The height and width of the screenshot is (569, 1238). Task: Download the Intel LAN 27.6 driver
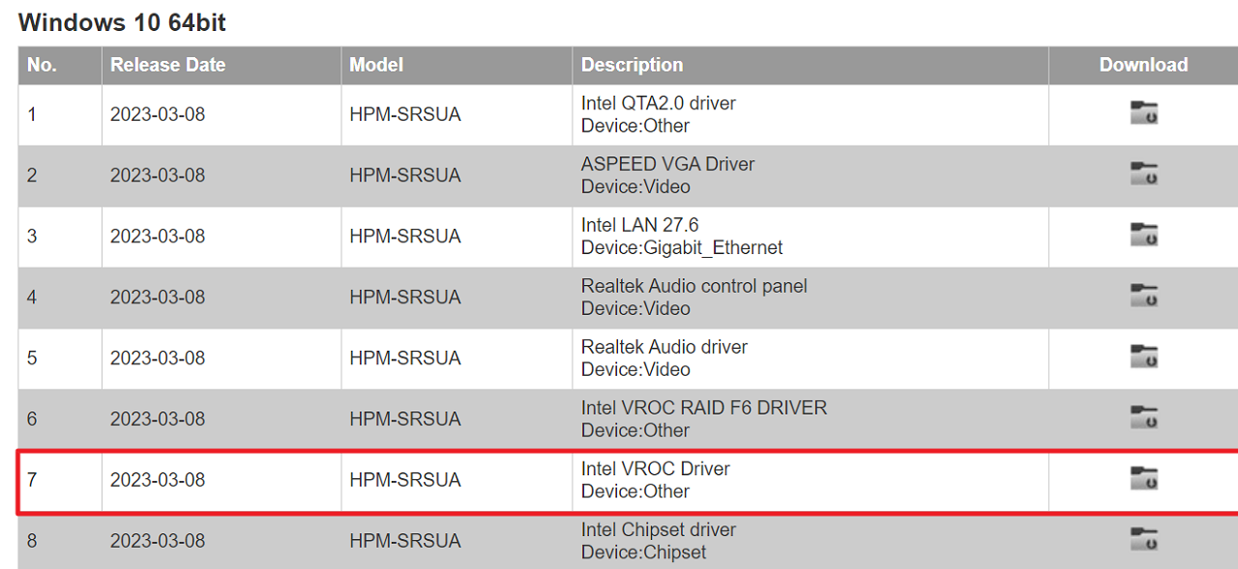click(1143, 235)
